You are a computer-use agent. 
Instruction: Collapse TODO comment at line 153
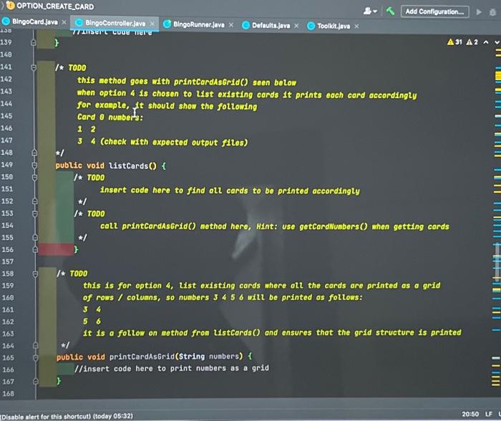(x=35, y=213)
